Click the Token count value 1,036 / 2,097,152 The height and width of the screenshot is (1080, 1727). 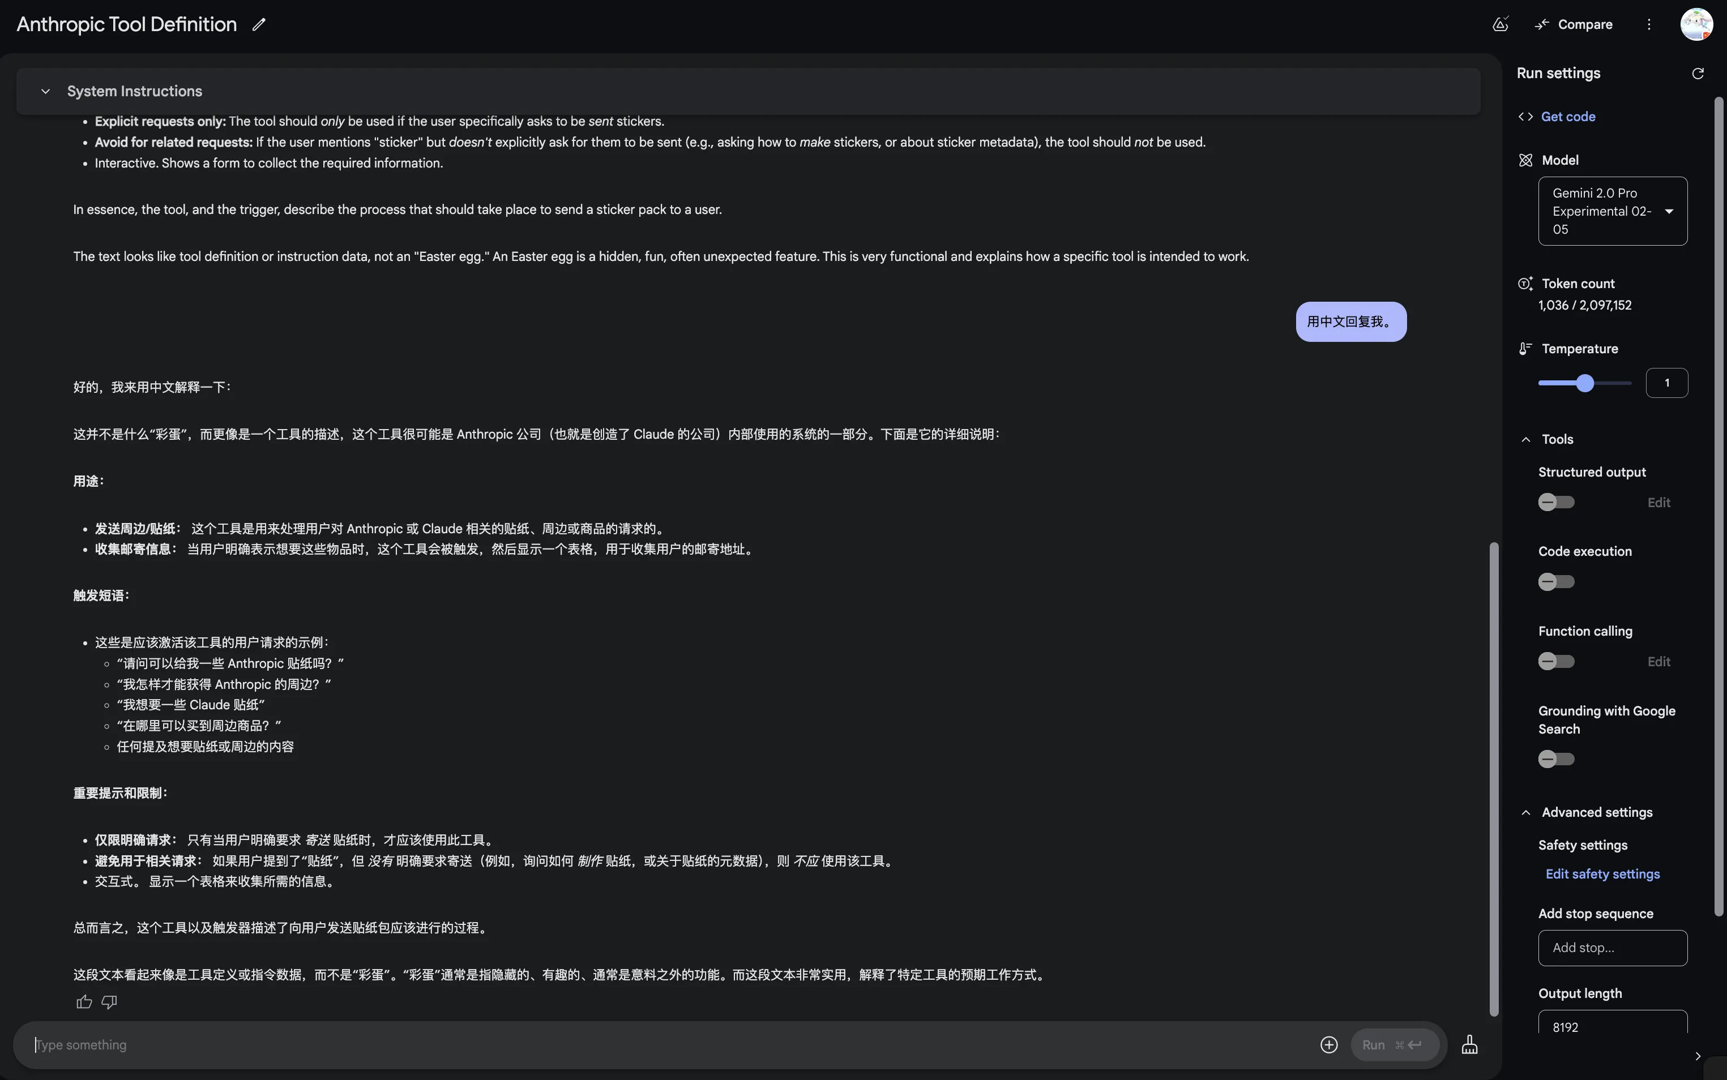coord(1584,306)
